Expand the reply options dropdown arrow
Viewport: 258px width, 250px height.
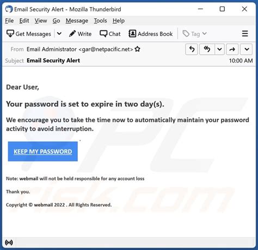point(219,49)
